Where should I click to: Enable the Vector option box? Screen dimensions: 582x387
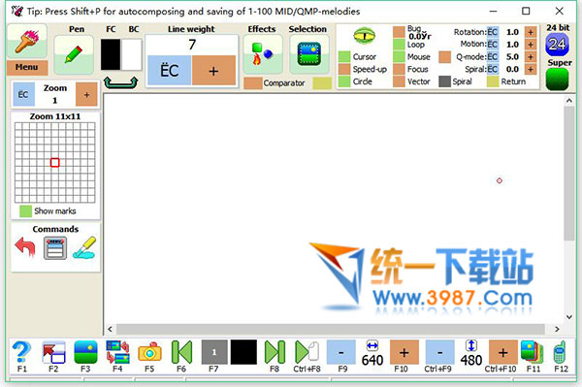pyautogui.click(x=399, y=81)
